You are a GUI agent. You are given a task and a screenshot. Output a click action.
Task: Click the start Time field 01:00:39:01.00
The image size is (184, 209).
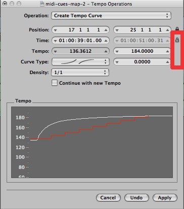click(80, 41)
